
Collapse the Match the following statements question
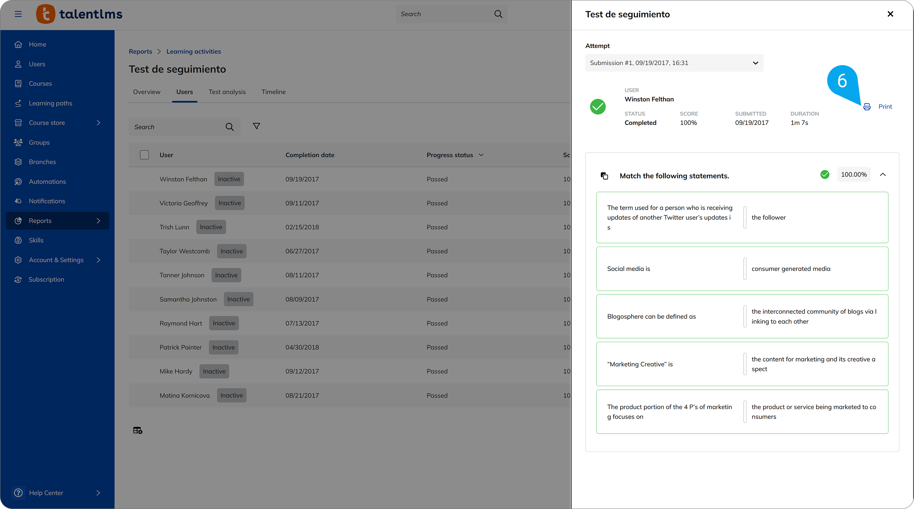[x=883, y=174]
